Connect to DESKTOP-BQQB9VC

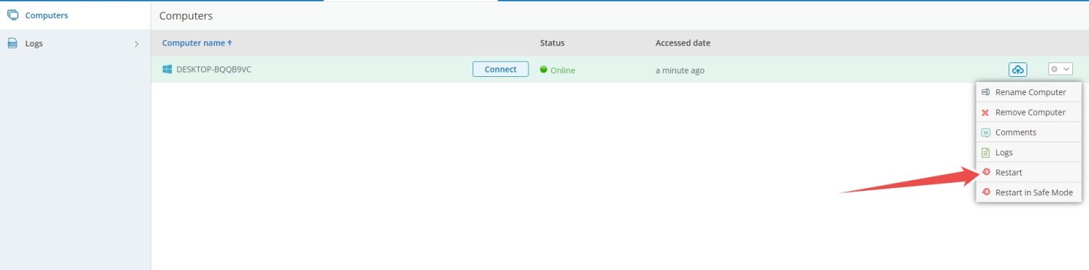pyautogui.click(x=500, y=69)
